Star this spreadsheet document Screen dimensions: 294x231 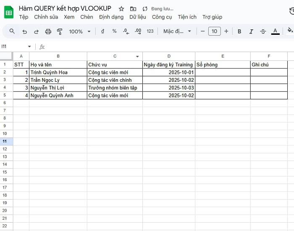click(x=121, y=9)
